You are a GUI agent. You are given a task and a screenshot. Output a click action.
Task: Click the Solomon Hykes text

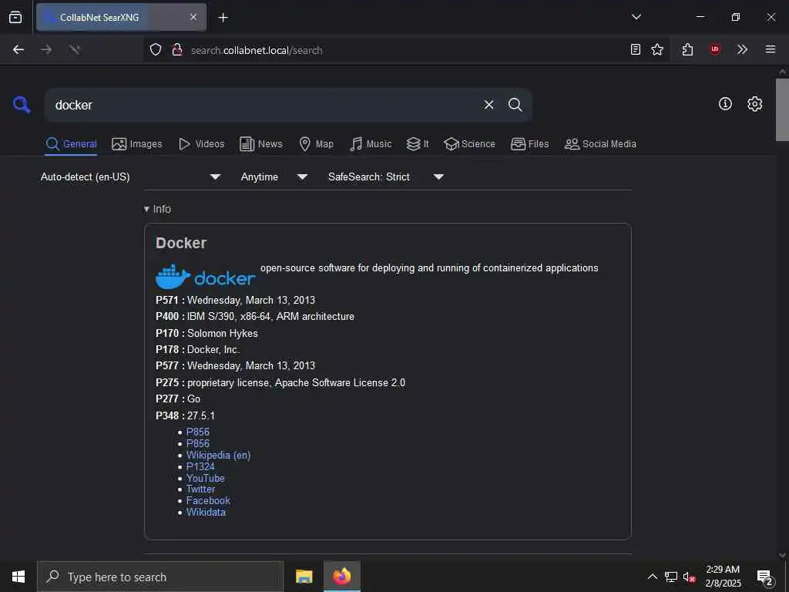coord(223,333)
